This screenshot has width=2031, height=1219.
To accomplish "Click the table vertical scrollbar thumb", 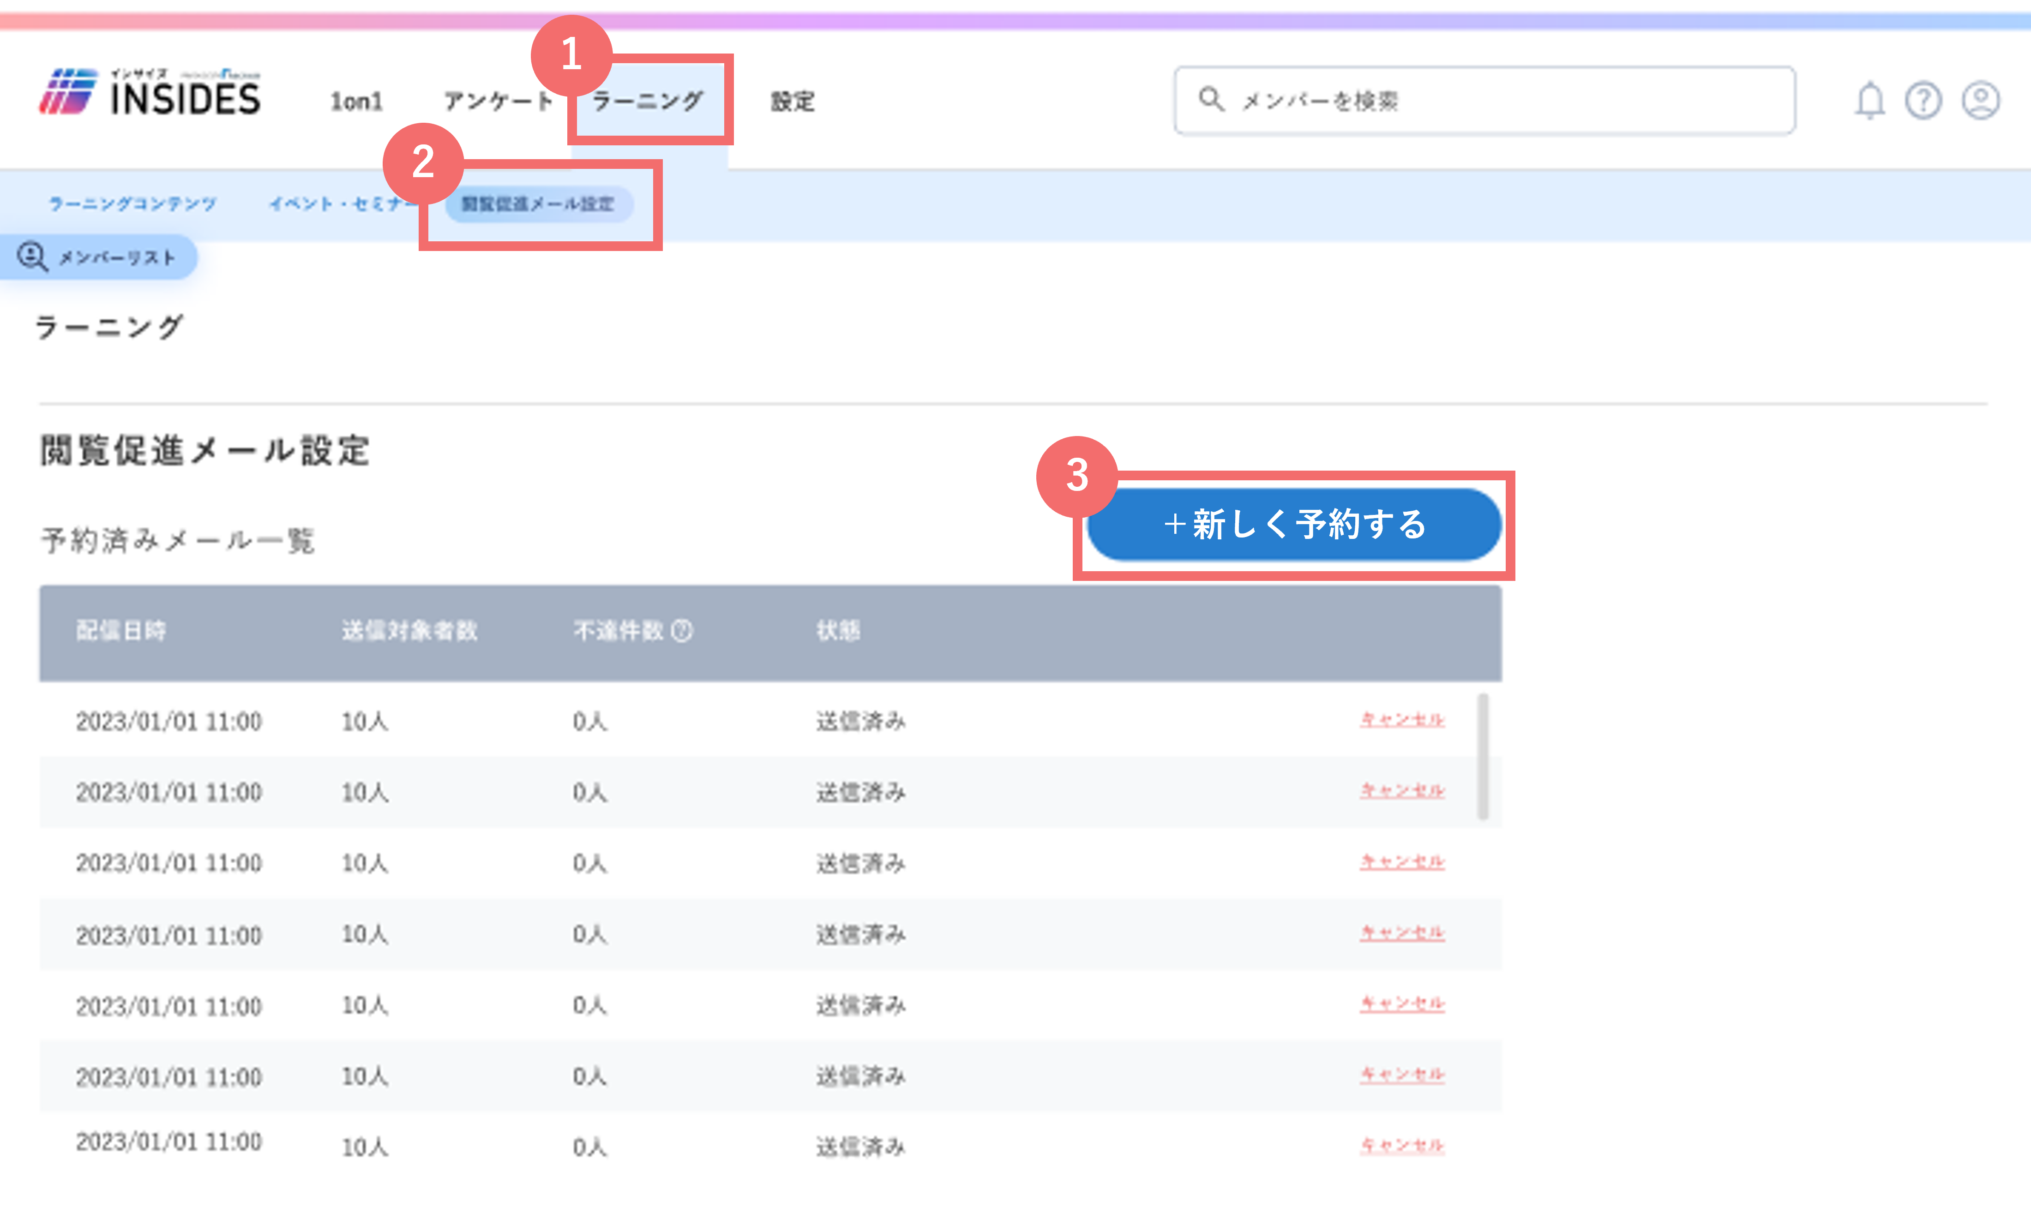I will 1483,757.
